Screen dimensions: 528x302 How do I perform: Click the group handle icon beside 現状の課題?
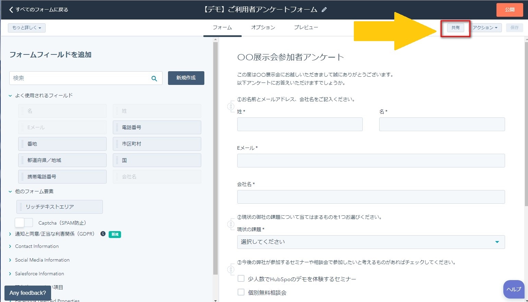click(231, 224)
